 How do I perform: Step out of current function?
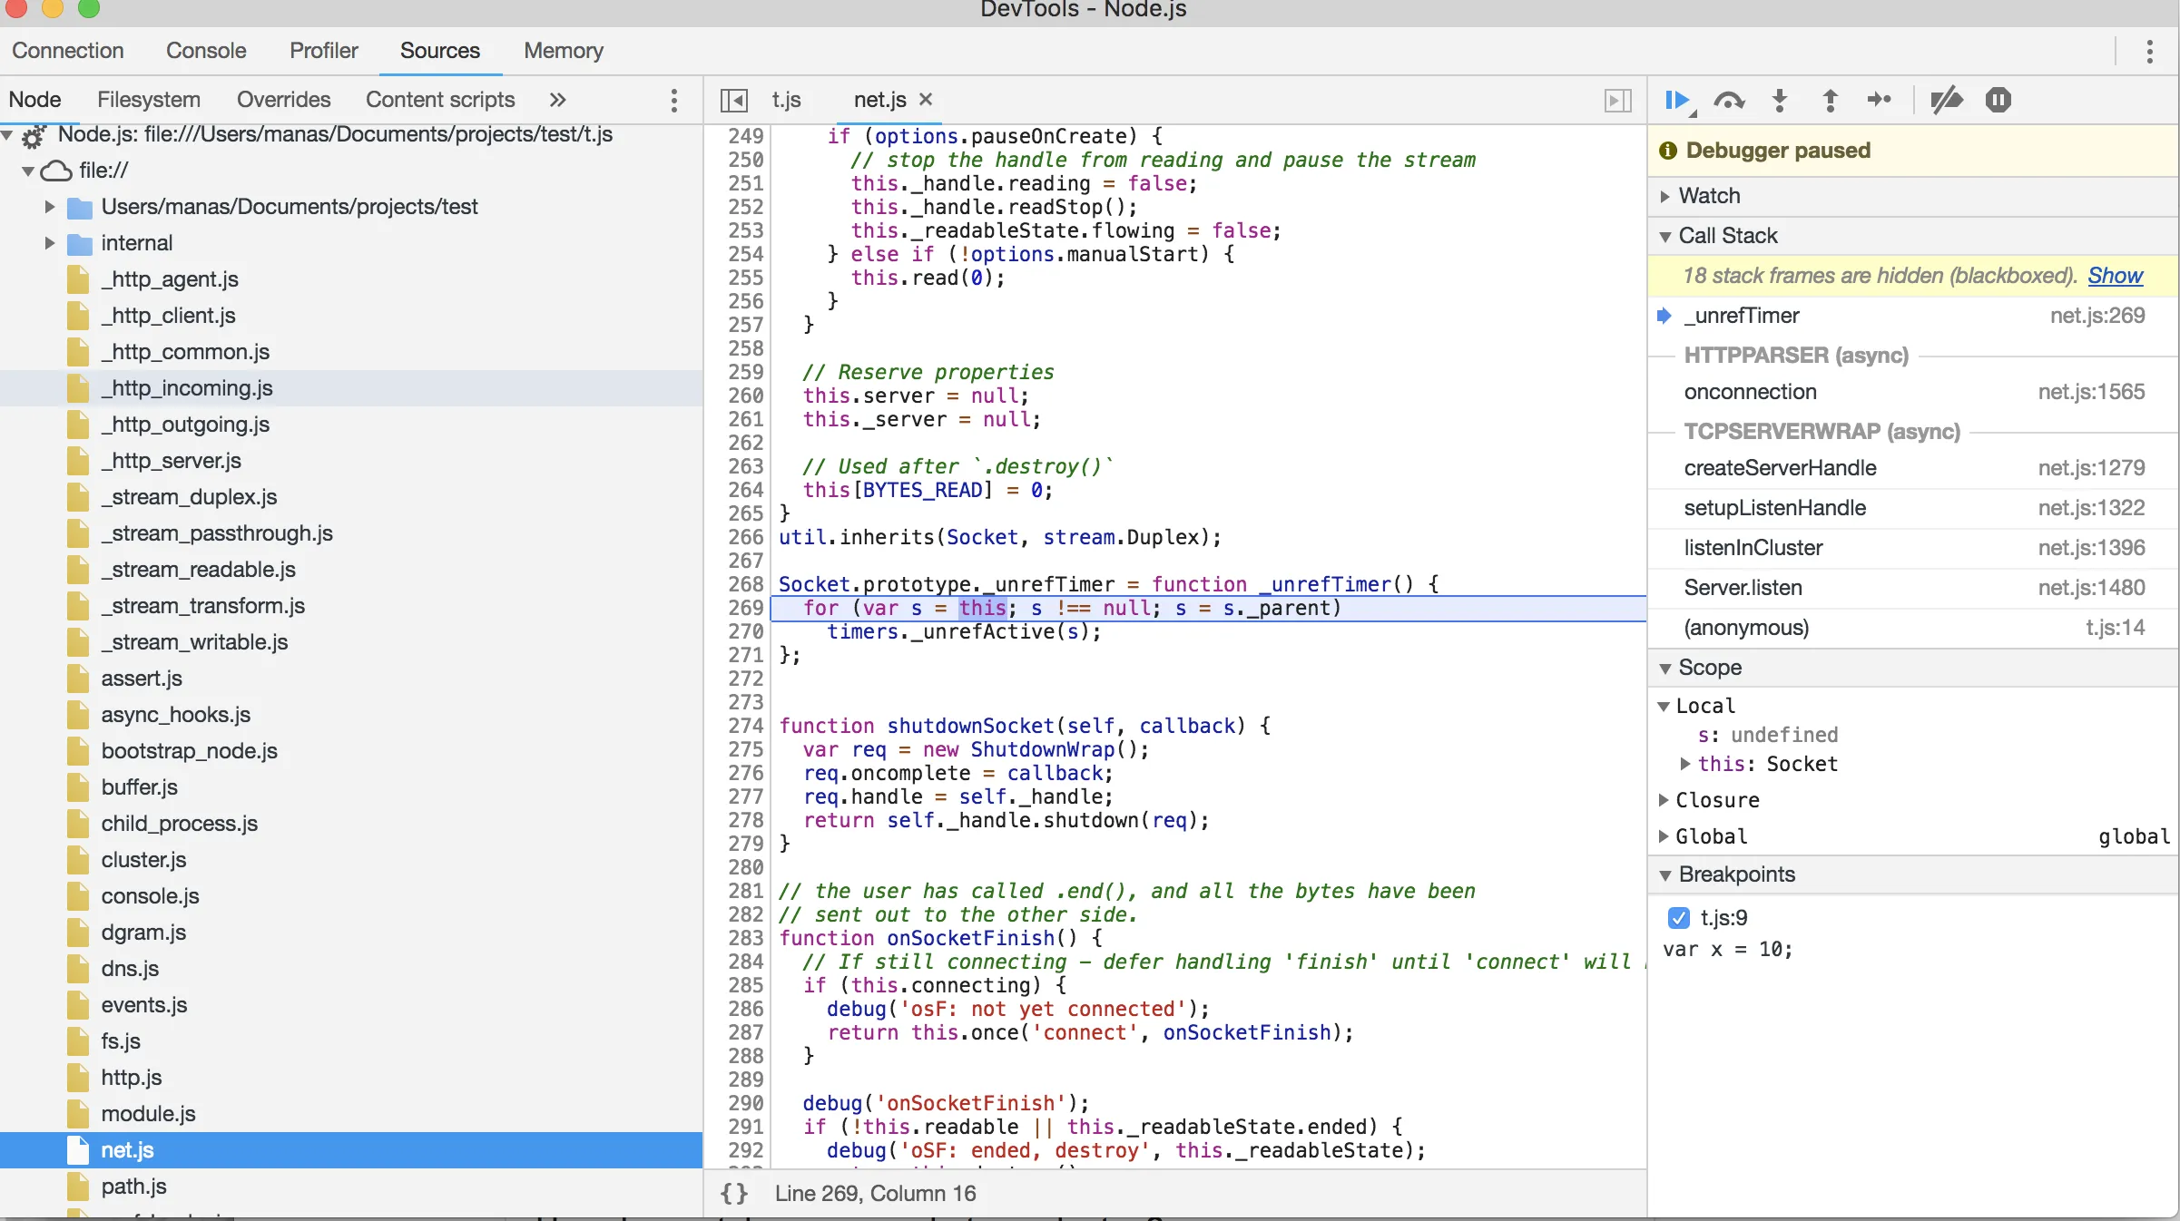pyautogui.click(x=1830, y=100)
